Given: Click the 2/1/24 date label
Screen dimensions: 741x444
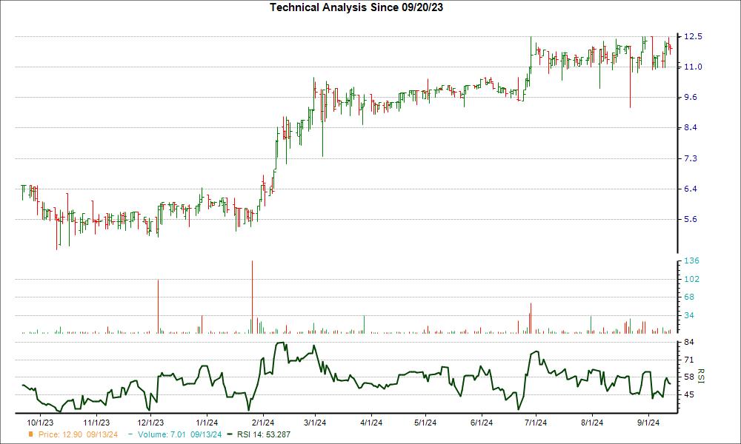Looking at the screenshot, I should (263, 423).
